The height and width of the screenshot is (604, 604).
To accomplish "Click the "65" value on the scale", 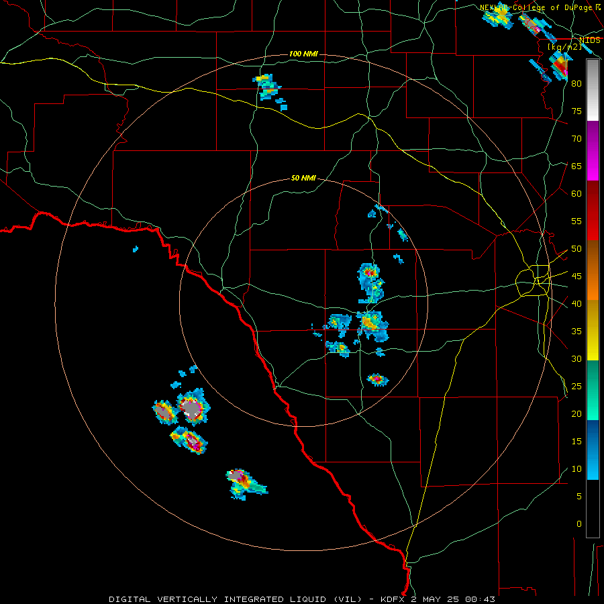I will pyautogui.click(x=576, y=166).
